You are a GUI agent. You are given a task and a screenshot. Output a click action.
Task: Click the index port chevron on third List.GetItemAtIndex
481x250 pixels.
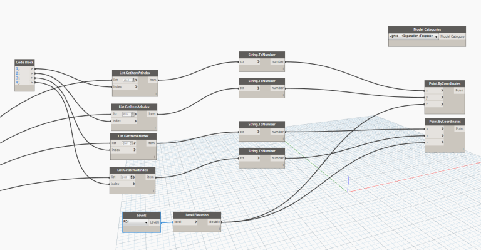pyautogui.click(x=135, y=150)
